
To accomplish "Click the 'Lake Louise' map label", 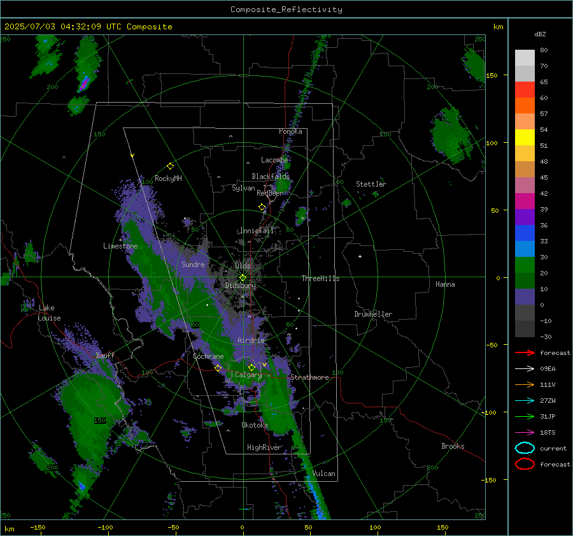I will [x=49, y=313].
